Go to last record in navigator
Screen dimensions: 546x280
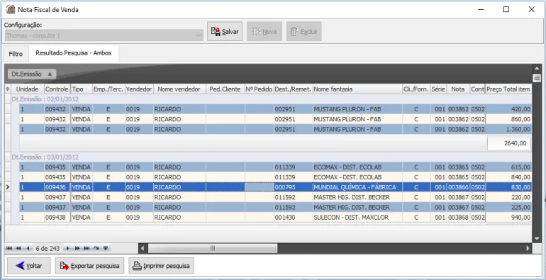pyautogui.click(x=87, y=248)
